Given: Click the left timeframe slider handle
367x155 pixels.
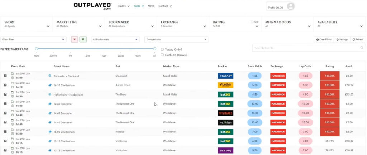Looking at the screenshot, I should 37,49.
